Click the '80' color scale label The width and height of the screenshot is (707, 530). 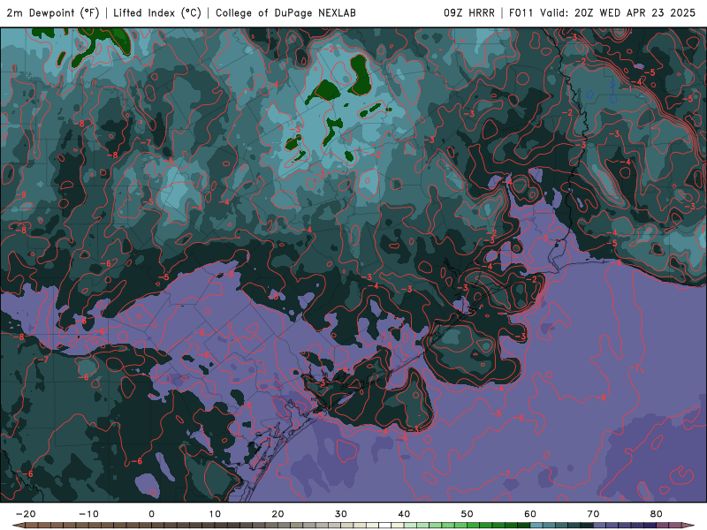(657, 514)
